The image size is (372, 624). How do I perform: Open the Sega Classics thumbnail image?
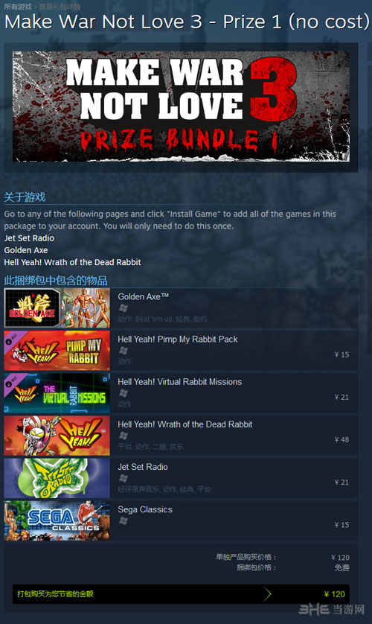[x=57, y=520]
